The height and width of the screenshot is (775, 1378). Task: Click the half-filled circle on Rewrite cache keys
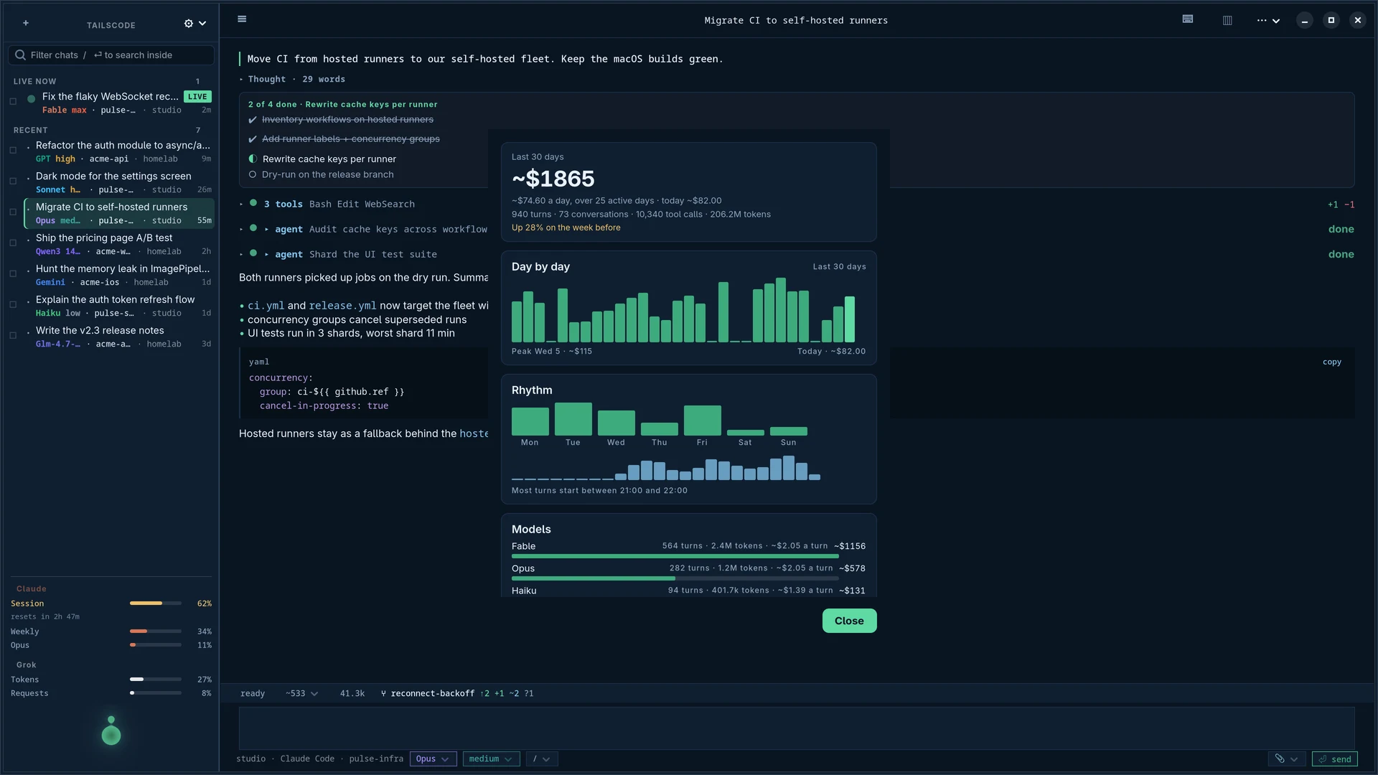[x=253, y=159]
